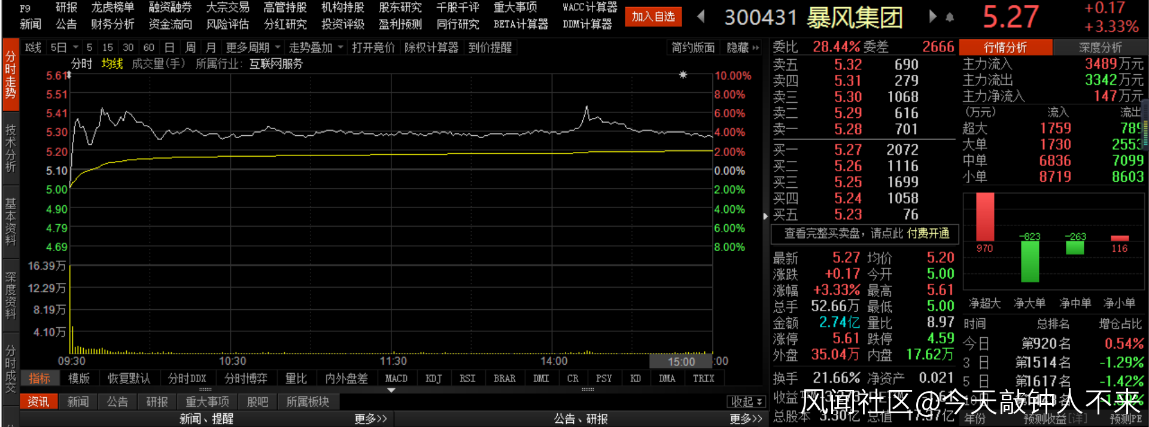Viewport: 1149px width, 427px height.
Task: Open the BETA计算器 menu item
Action: pyautogui.click(x=521, y=24)
